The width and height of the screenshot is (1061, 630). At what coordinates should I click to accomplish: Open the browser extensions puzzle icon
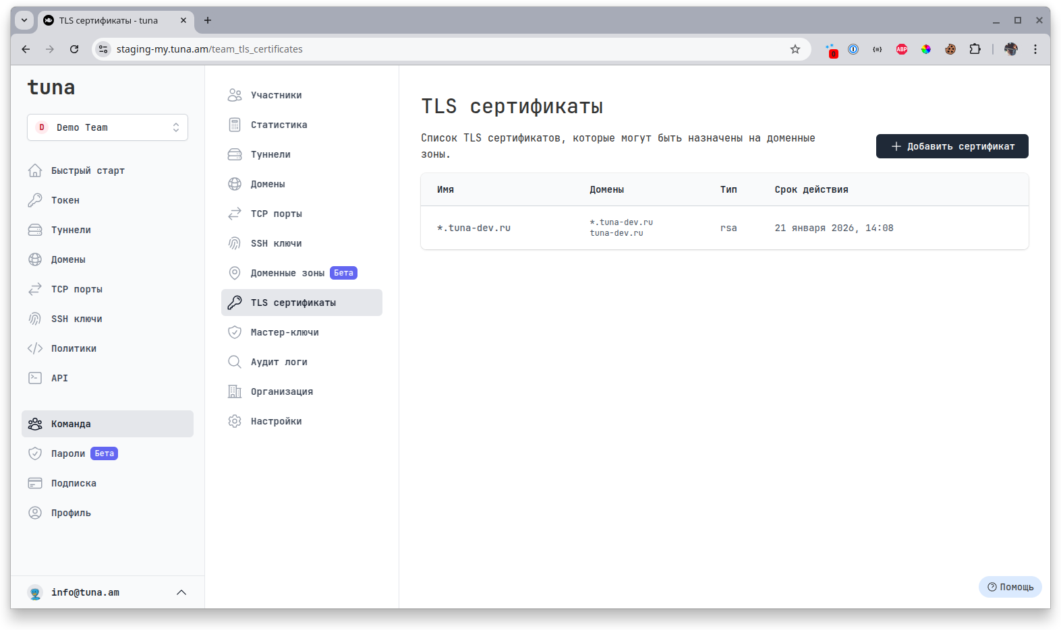coord(975,49)
